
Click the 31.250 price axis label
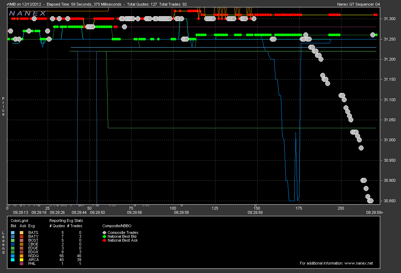click(389, 39)
